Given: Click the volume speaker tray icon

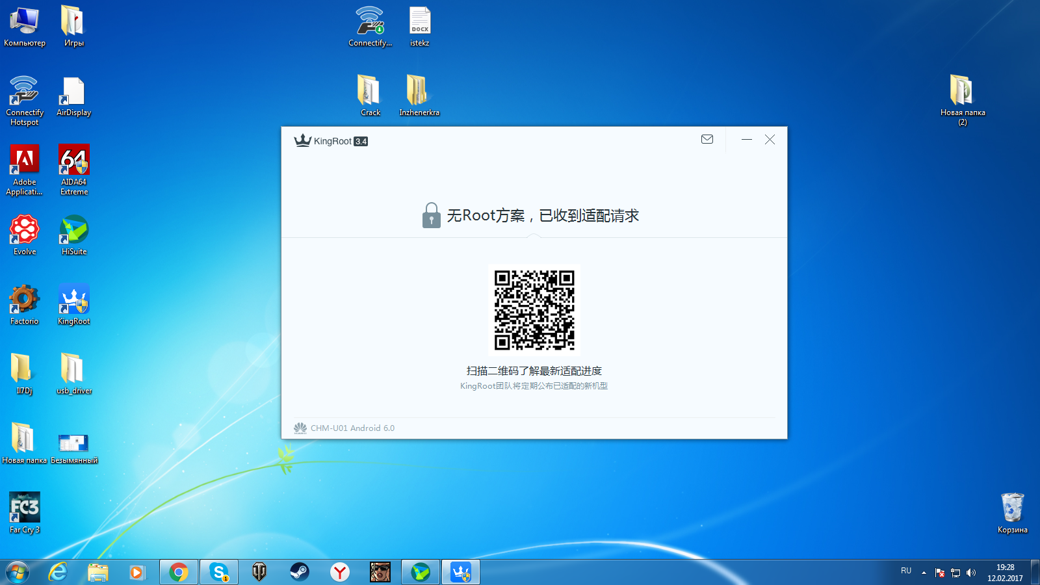Looking at the screenshot, I should 971,573.
